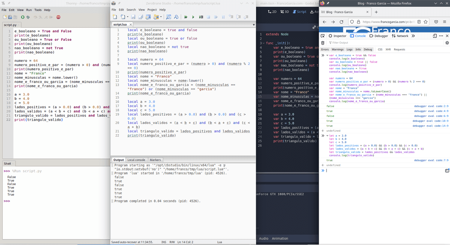Toggle the Warnings log filter
The height and width of the screenshot is (245, 450).
(337, 49)
